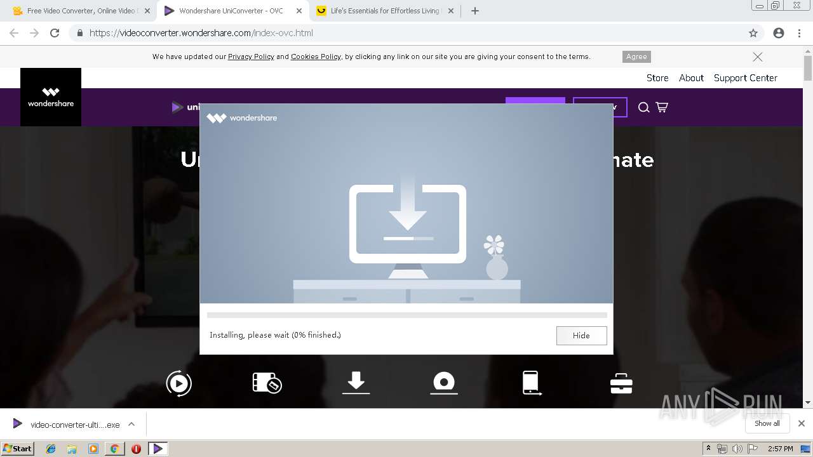Open the burn DVD disc icon
Image resolution: width=813 pixels, height=457 pixels.
pyautogui.click(x=444, y=383)
